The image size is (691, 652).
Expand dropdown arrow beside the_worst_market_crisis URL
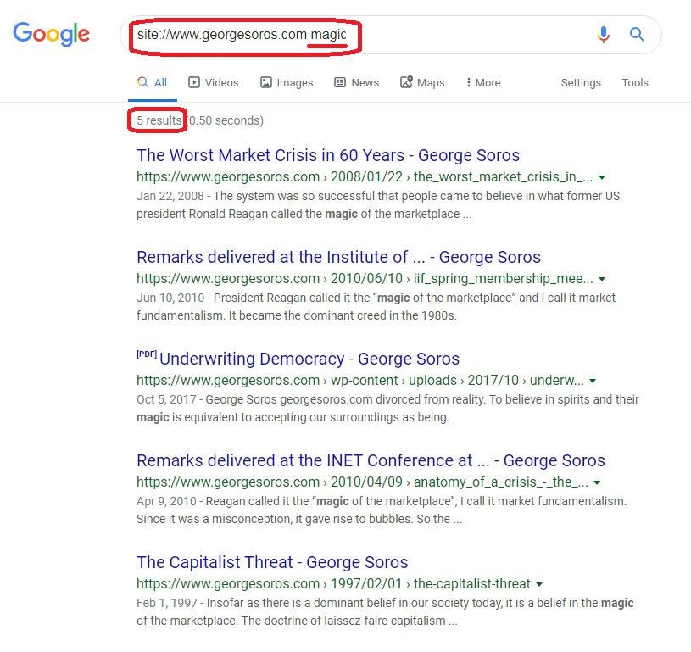(602, 178)
